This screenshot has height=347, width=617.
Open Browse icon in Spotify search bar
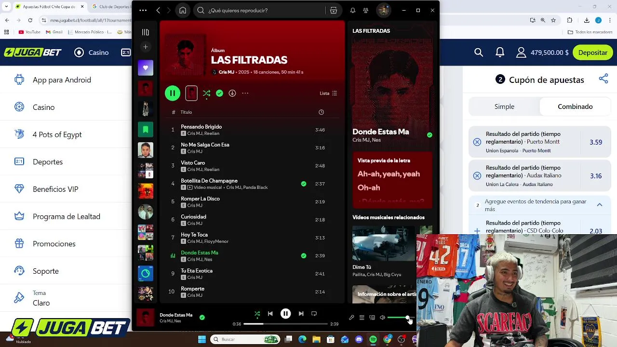[333, 10]
